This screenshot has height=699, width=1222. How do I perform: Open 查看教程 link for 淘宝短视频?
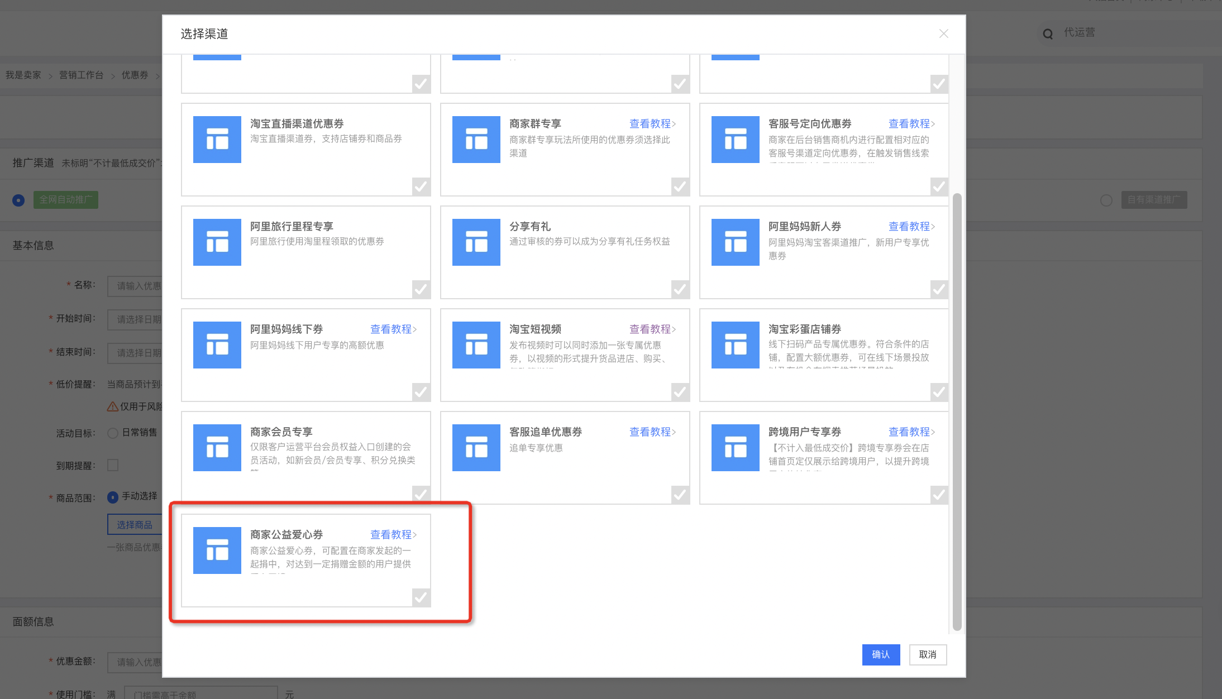tap(652, 329)
